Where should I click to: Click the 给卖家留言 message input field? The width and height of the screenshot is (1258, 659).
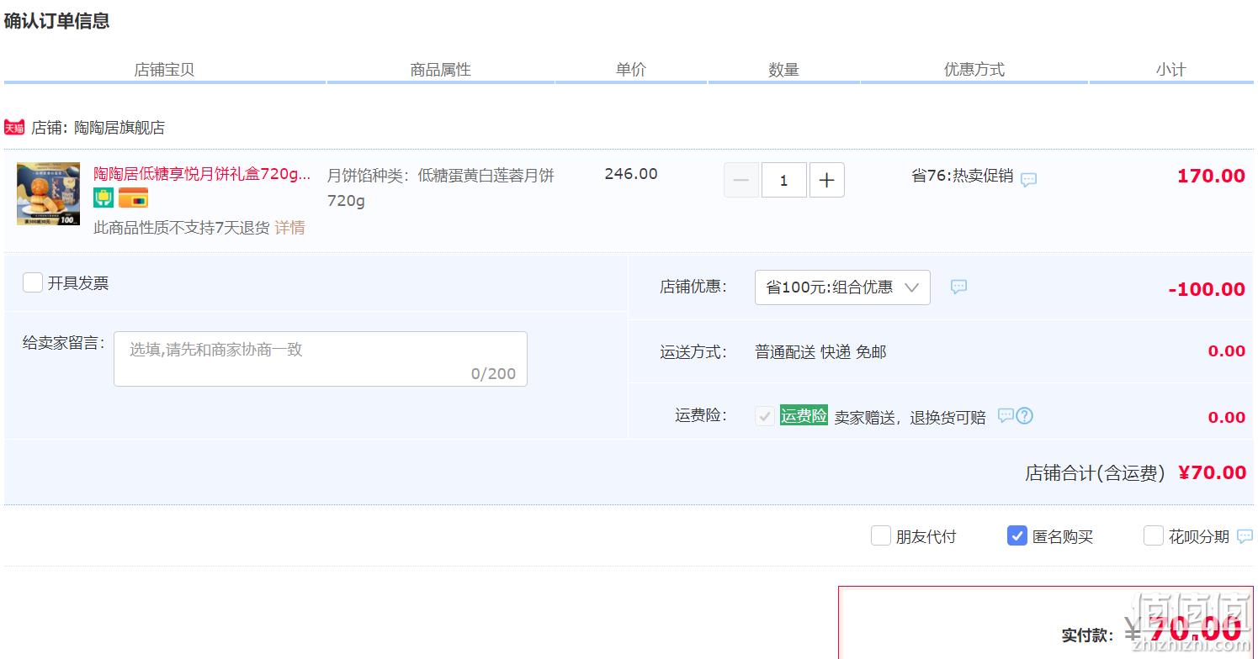(x=321, y=359)
